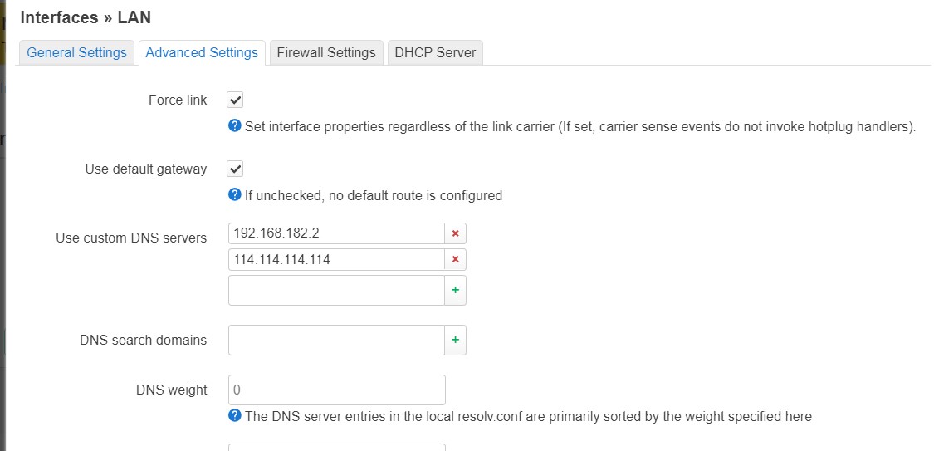Click help icon under Force link
This screenshot has height=451, width=934.
point(235,126)
